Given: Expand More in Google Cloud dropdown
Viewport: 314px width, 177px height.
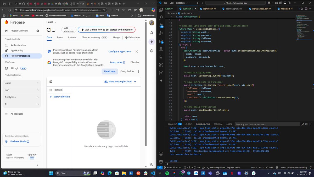Looking at the screenshot, I should pyautogui.click(x=120, y=82).
